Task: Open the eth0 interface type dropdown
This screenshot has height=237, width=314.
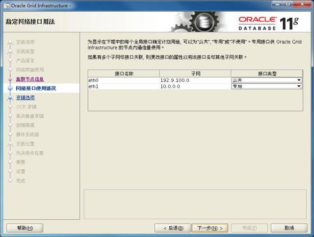Action: pyautogui.click(x=267, y=80)
